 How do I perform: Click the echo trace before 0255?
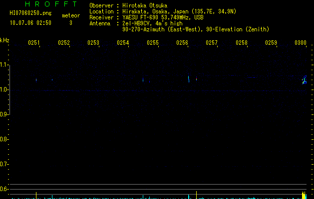(x=143, y=80)
